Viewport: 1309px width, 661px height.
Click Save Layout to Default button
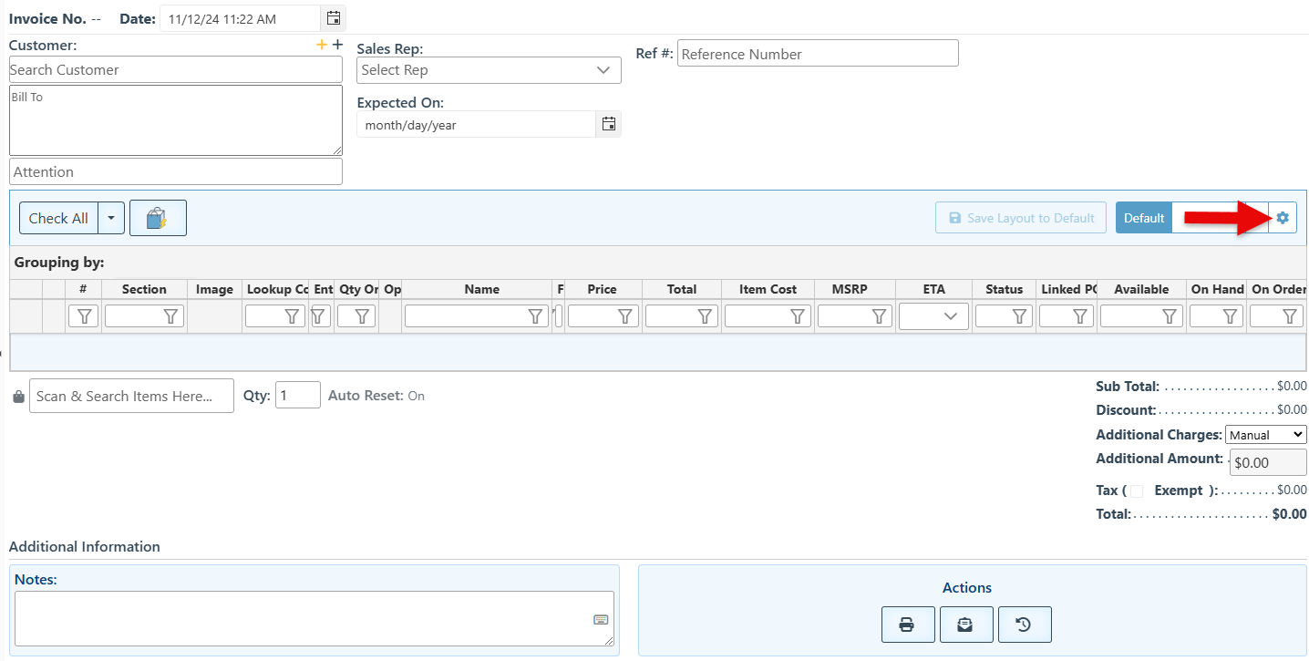[x=1020, y=218]
